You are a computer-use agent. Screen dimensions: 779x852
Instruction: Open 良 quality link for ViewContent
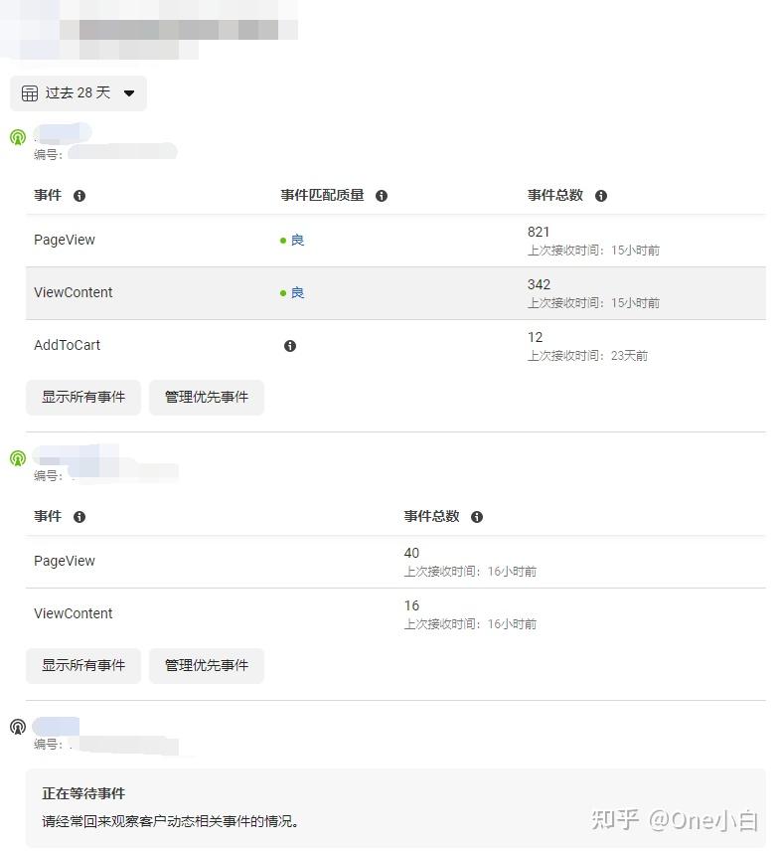(297, 293)
